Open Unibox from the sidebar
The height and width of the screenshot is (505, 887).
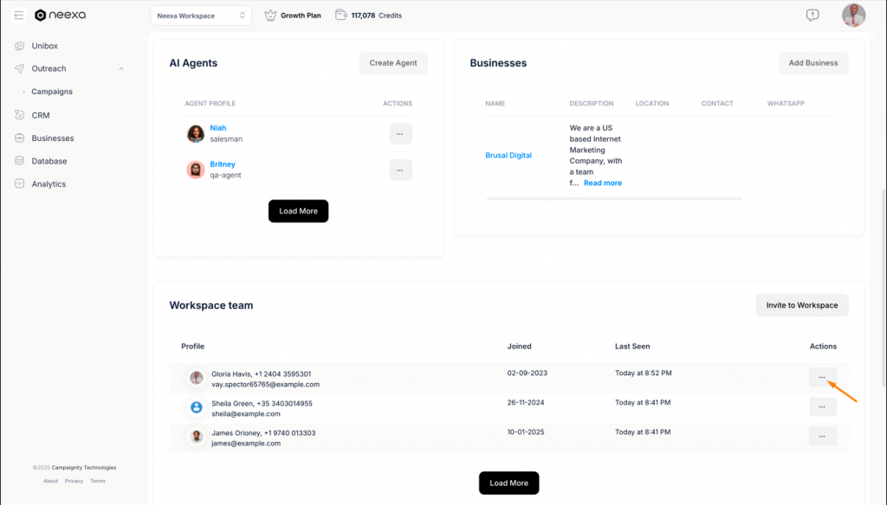tap(44, 46)
